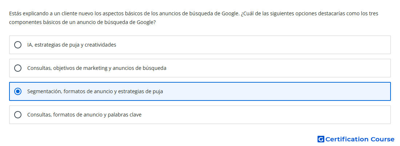Click the selected Segmentación radio button

point(18,91)
